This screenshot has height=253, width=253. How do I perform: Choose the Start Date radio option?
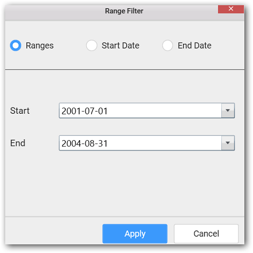[x=92, y=45]
